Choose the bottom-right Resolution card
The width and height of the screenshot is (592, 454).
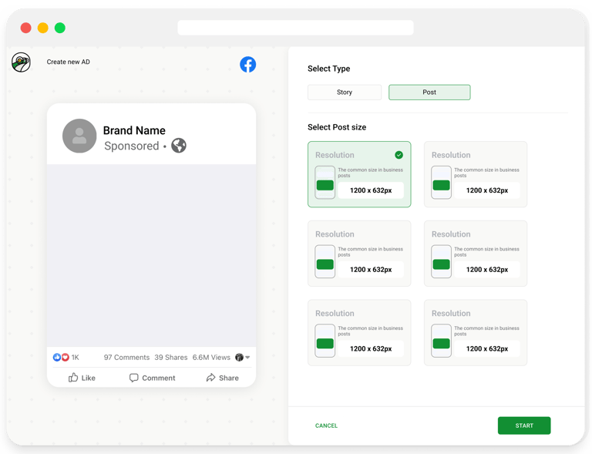click(x=476, y=333)
